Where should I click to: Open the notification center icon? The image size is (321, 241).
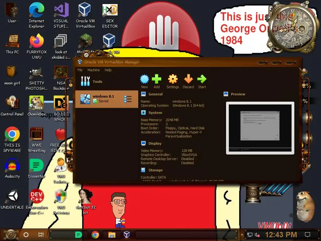pos(308,235)
